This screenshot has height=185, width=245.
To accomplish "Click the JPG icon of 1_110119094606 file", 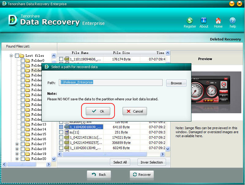I will click(66, 59).
